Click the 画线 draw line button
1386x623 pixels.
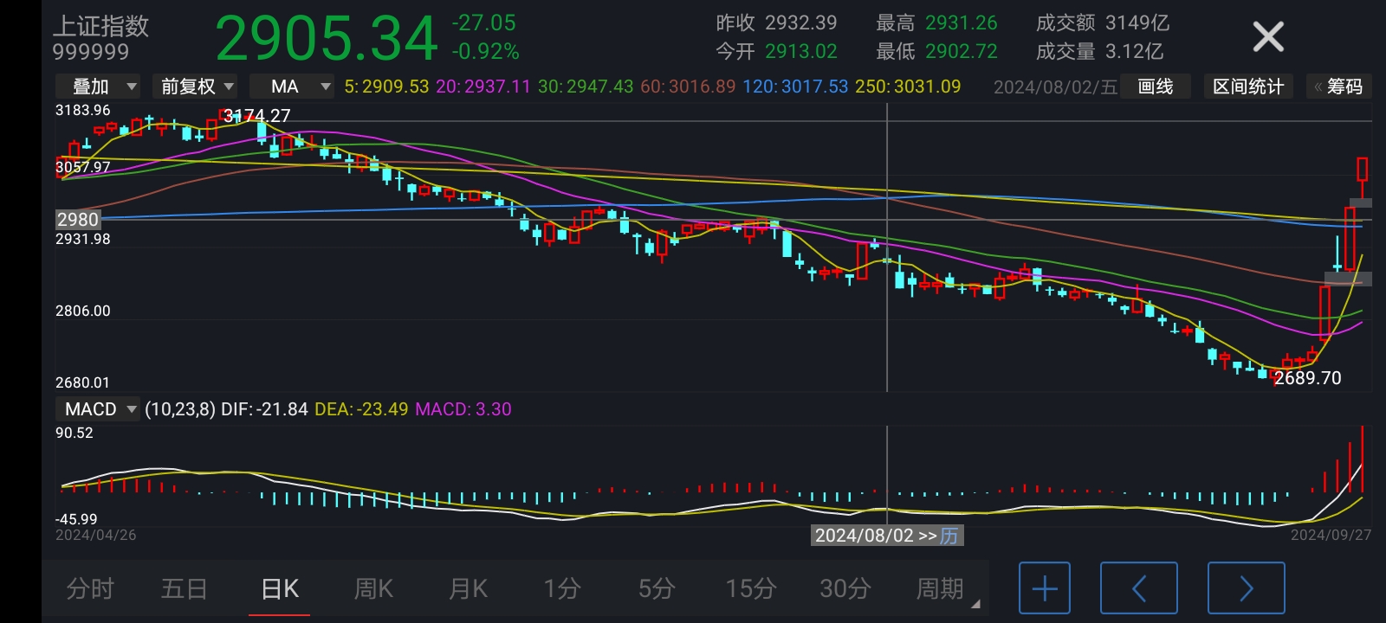[1155, 87]
